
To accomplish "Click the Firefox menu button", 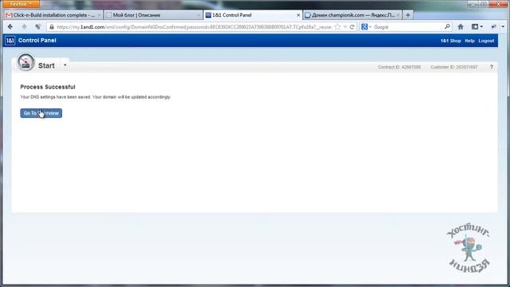I will pyautogui.click(x=21, y=4).
